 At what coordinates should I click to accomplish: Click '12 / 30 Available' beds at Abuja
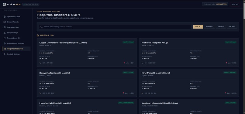pos(149,53)
